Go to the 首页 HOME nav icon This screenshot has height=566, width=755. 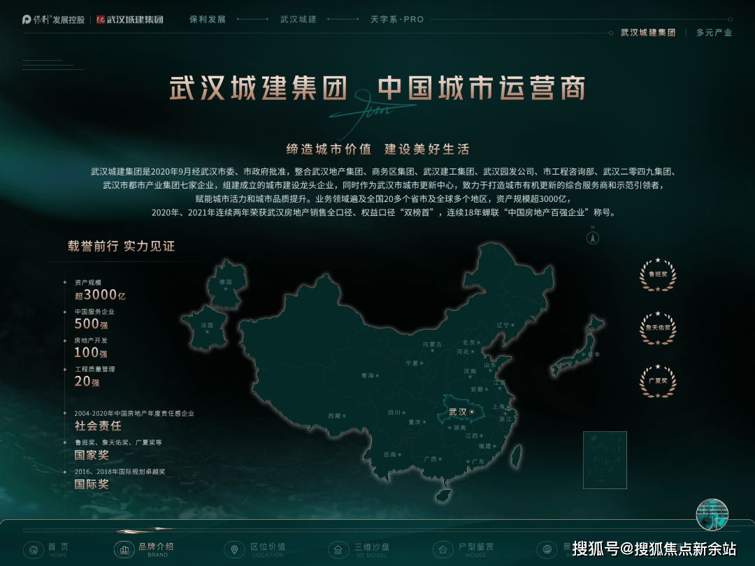[32, 549]
